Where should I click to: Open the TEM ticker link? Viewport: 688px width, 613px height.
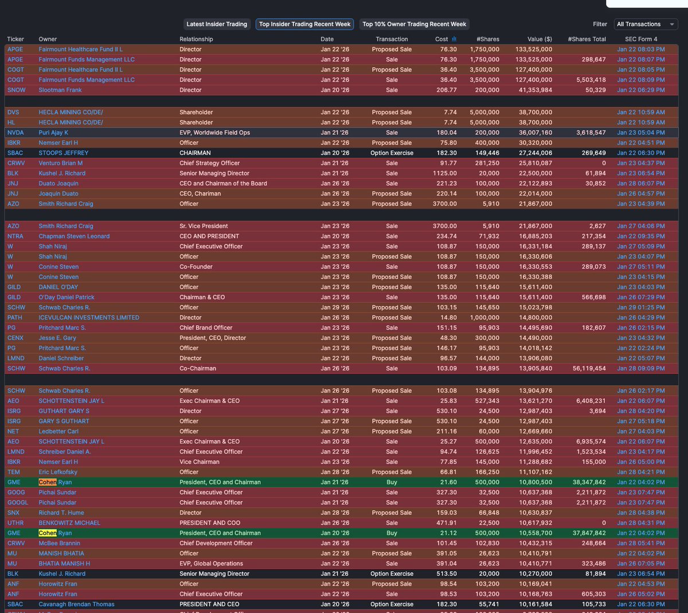(x=13, y=473)
